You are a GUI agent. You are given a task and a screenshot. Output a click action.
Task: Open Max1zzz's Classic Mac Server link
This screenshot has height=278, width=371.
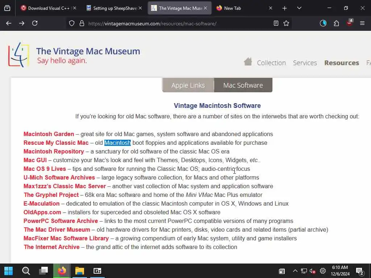[64, 186]
